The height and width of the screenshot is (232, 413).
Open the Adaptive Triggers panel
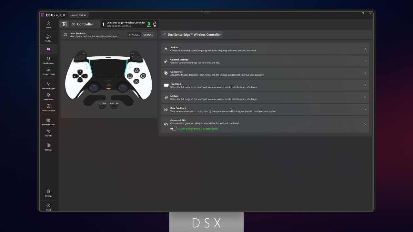pyautogui.click(x=48, y=85)
